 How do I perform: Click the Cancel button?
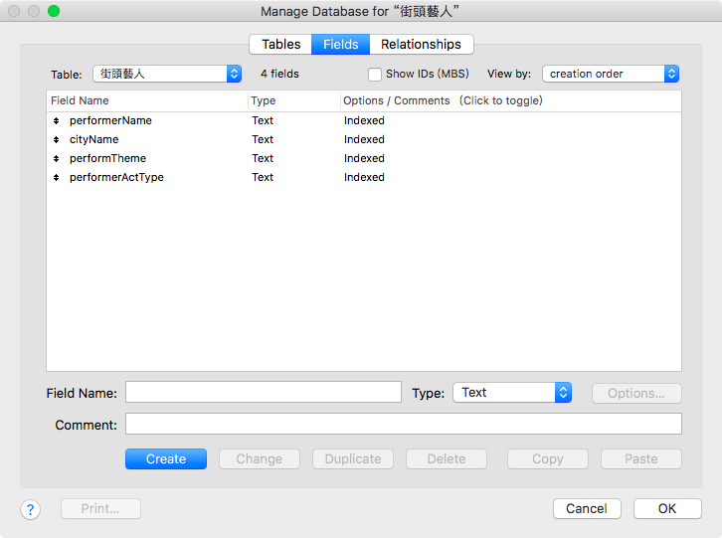587,508
